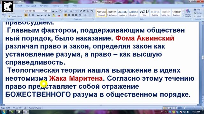Toggle Strikethrough formatting
The height and width of the screenshot is (114, 204).
pos(38,15)
